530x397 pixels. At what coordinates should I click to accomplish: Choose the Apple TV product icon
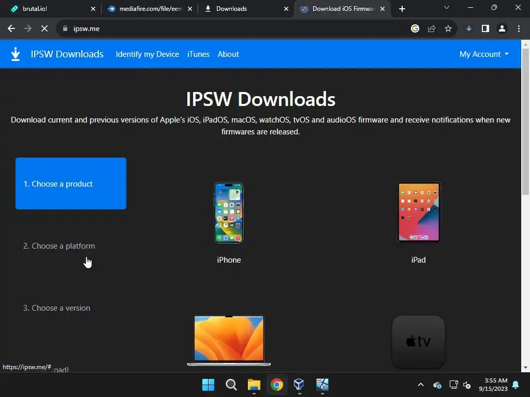pyautogui.click(x=418, y=342)
